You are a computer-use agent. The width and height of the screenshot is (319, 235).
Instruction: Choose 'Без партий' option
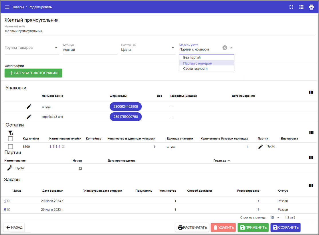click(192, 58)
